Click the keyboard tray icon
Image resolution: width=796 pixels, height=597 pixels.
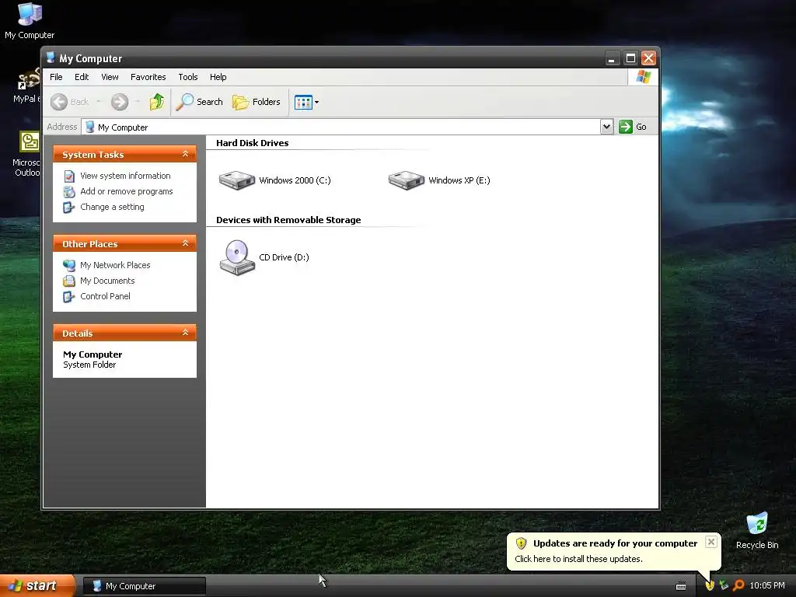point(681,586)
